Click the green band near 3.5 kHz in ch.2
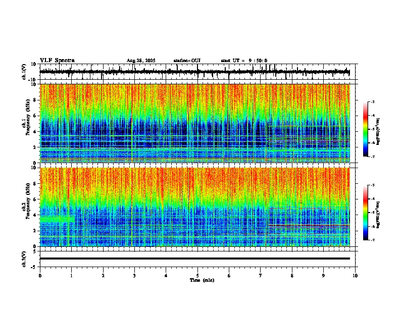400x309 pixels. pyautogui.click(x=57, y=219)
